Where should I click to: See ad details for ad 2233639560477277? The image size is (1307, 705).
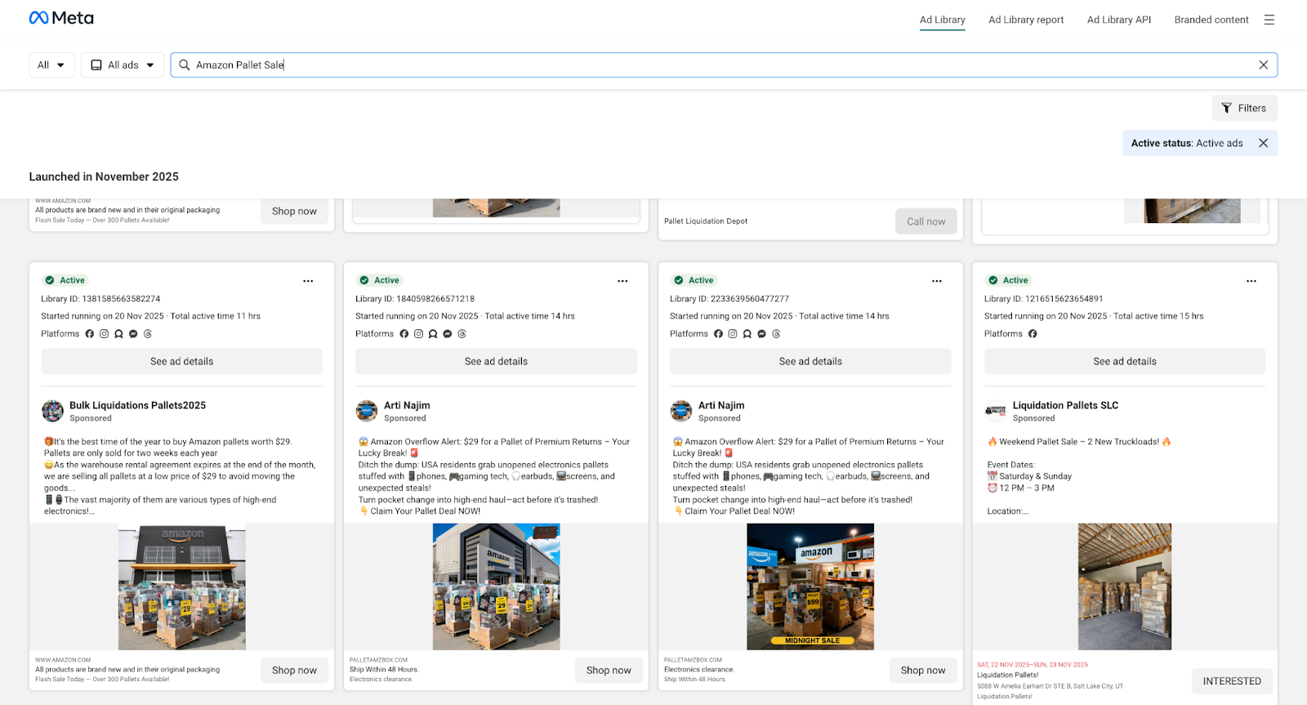810,362
